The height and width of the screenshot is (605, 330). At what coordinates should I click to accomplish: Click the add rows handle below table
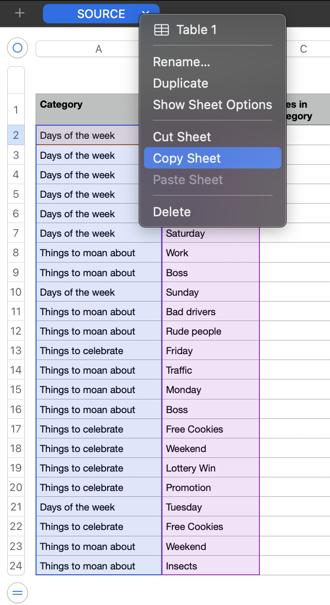pos(18,593)
